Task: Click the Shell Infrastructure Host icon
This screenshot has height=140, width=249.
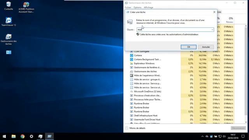Action: click(x=132, y=115)
